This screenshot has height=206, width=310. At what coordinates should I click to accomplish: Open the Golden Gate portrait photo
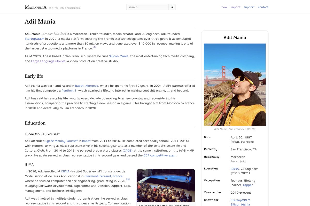(x=235, y=85)
